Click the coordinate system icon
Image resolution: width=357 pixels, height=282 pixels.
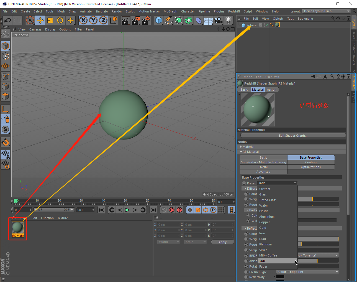114,20
